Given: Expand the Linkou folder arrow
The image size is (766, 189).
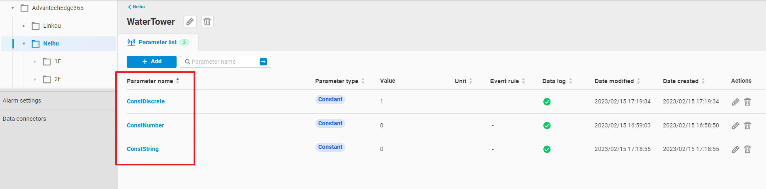Looking at the screenshot, I should click(24, 26).
